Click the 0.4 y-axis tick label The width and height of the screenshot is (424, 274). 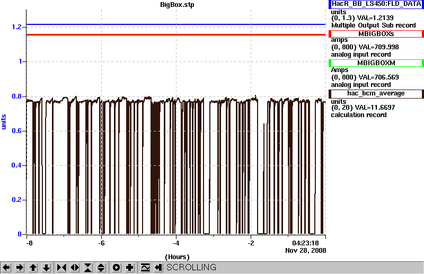coord(16,165)
